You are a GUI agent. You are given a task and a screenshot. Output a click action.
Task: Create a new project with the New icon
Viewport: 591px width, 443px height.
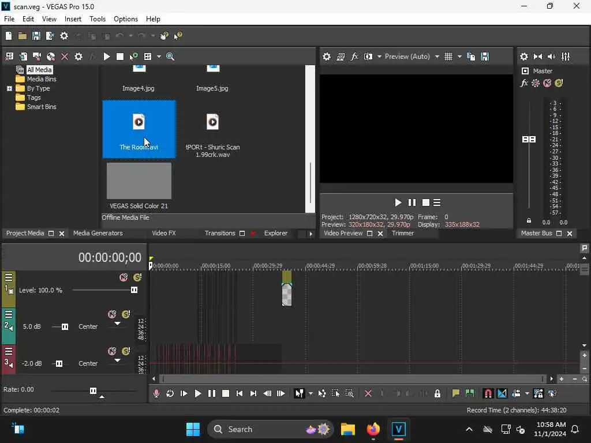pos(8,36)
